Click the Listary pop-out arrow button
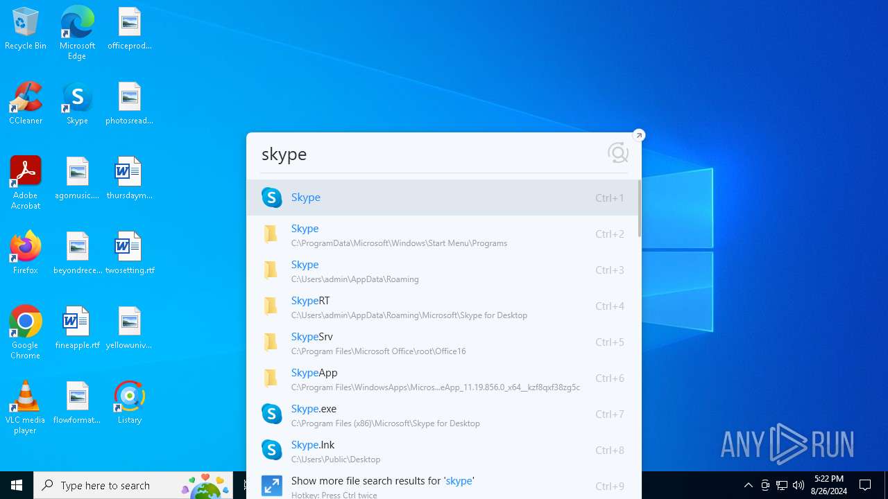The width and height of the screenshot is (888, 499). coord(639,135)
